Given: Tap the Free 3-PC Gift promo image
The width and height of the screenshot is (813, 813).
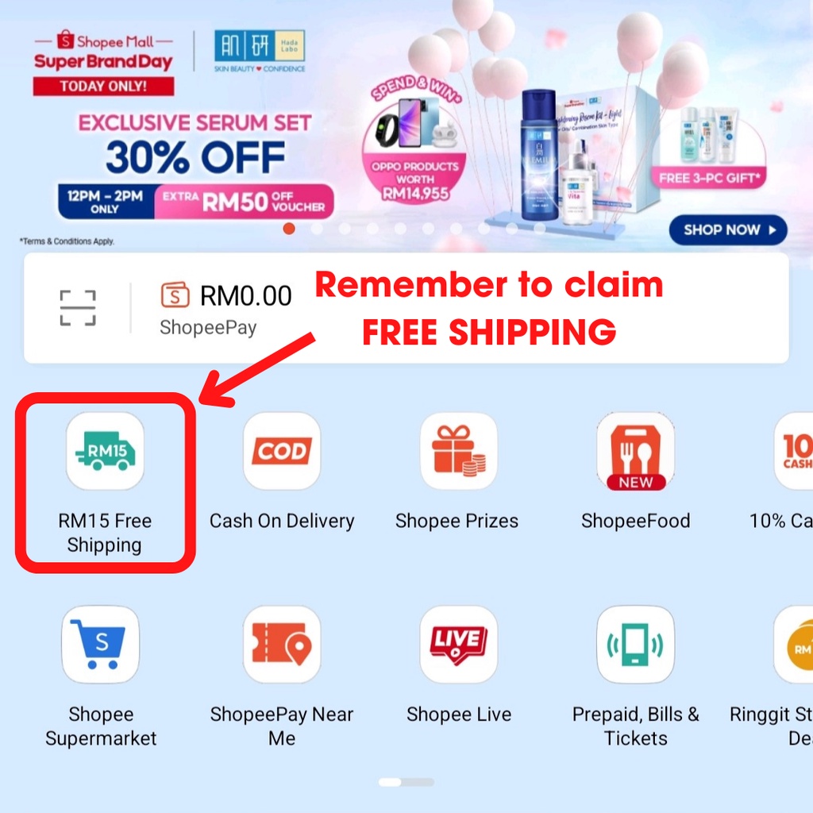Looking at the screenshot, I should 708,147.
